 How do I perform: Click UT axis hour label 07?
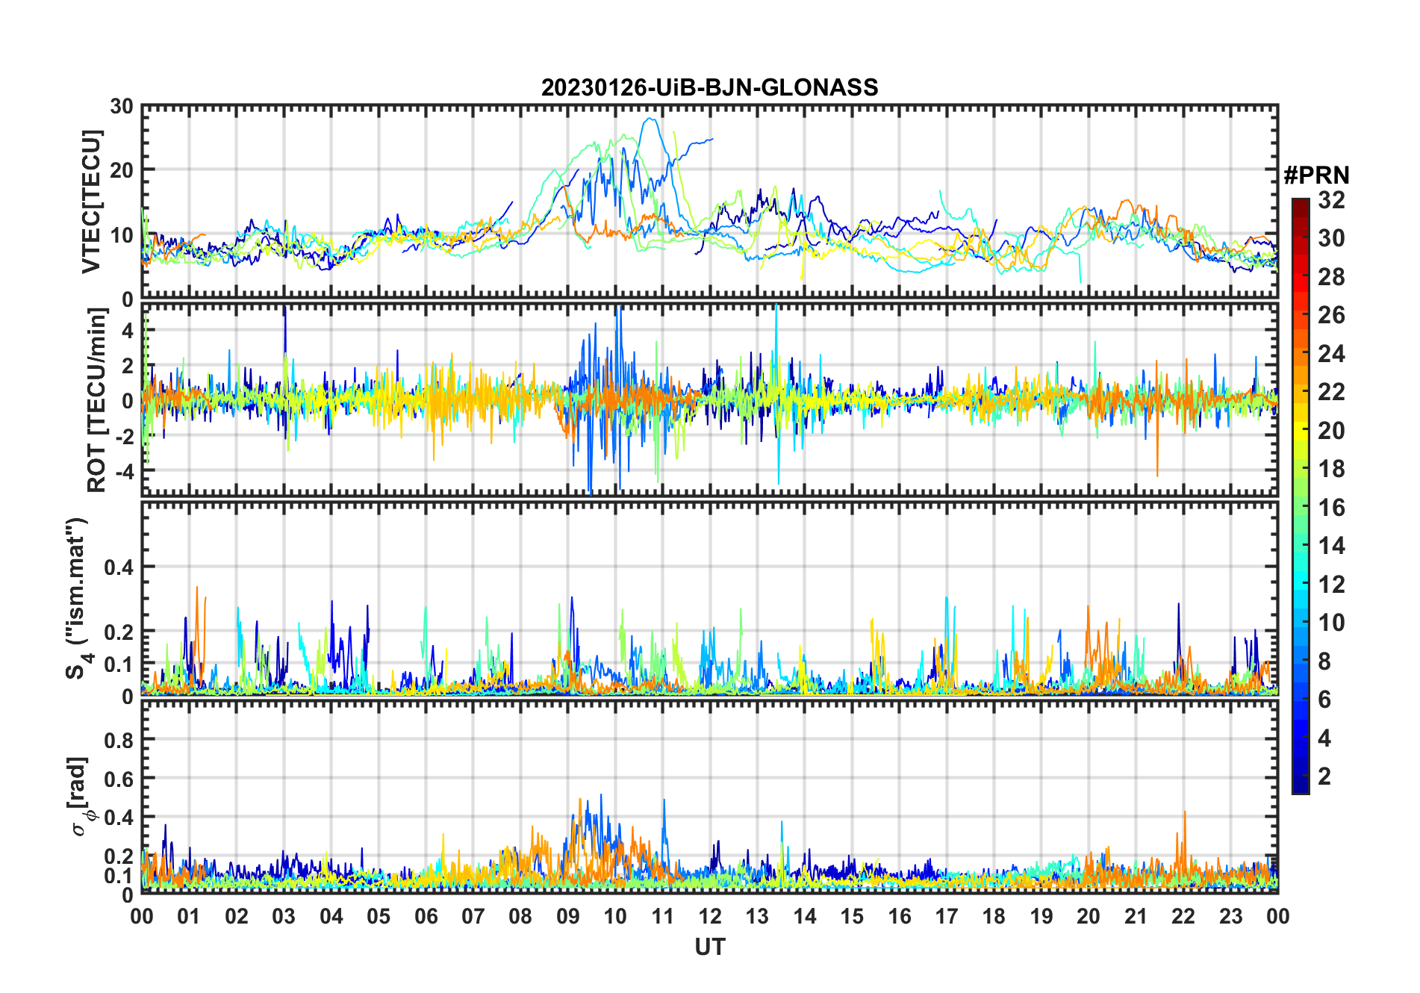pos(473,916)
